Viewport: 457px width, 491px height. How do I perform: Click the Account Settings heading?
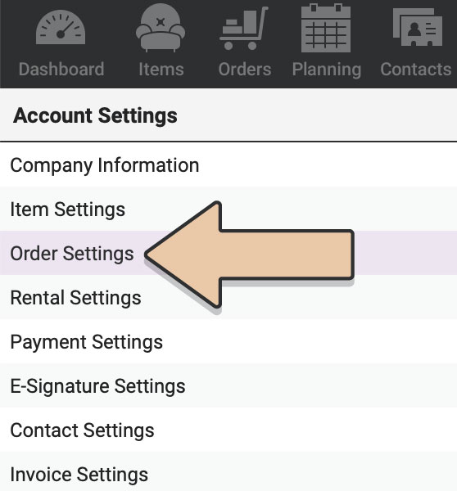click(95, 116)
